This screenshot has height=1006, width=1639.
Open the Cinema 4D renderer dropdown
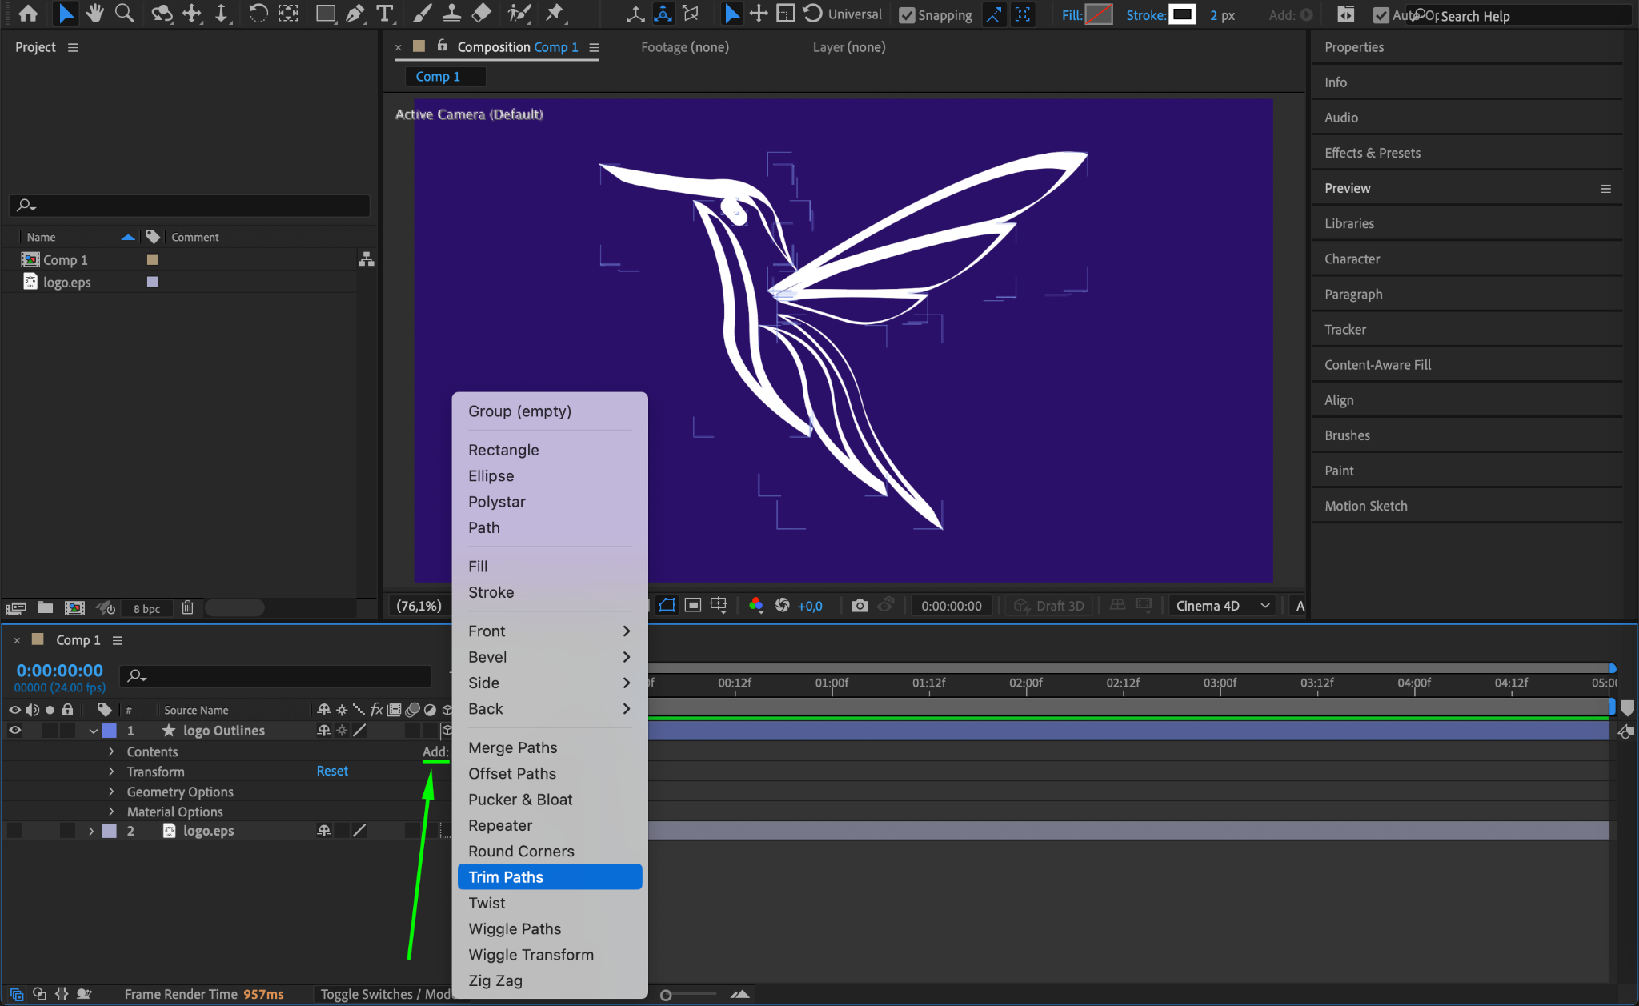click(1222, 606)
